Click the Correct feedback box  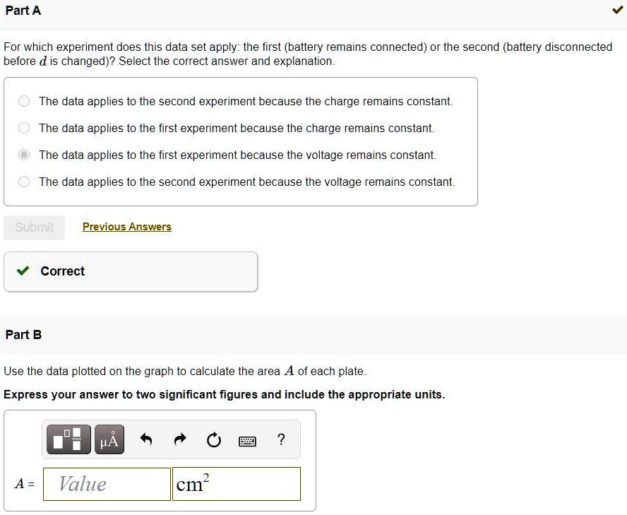pyautogui.click(x=131, y=271)
